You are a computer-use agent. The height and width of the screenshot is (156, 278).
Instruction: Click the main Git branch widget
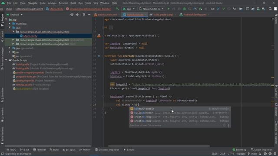point(253,154)
